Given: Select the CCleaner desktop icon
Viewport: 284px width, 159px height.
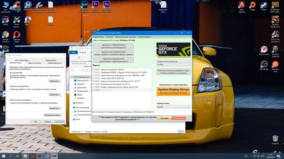Looking at the screenshot, I should [17, 6].
